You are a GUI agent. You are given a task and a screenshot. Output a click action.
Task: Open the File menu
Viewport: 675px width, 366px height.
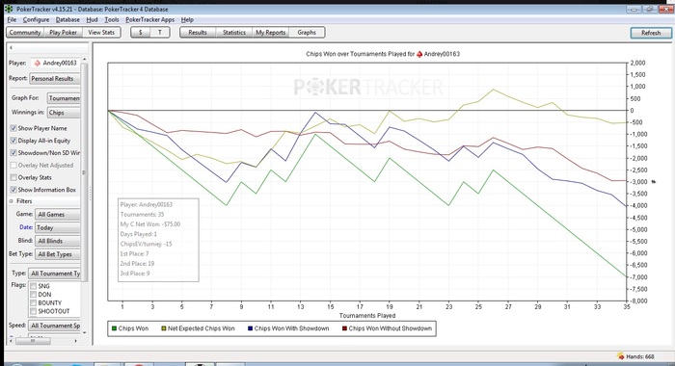[x=12, y=20]
